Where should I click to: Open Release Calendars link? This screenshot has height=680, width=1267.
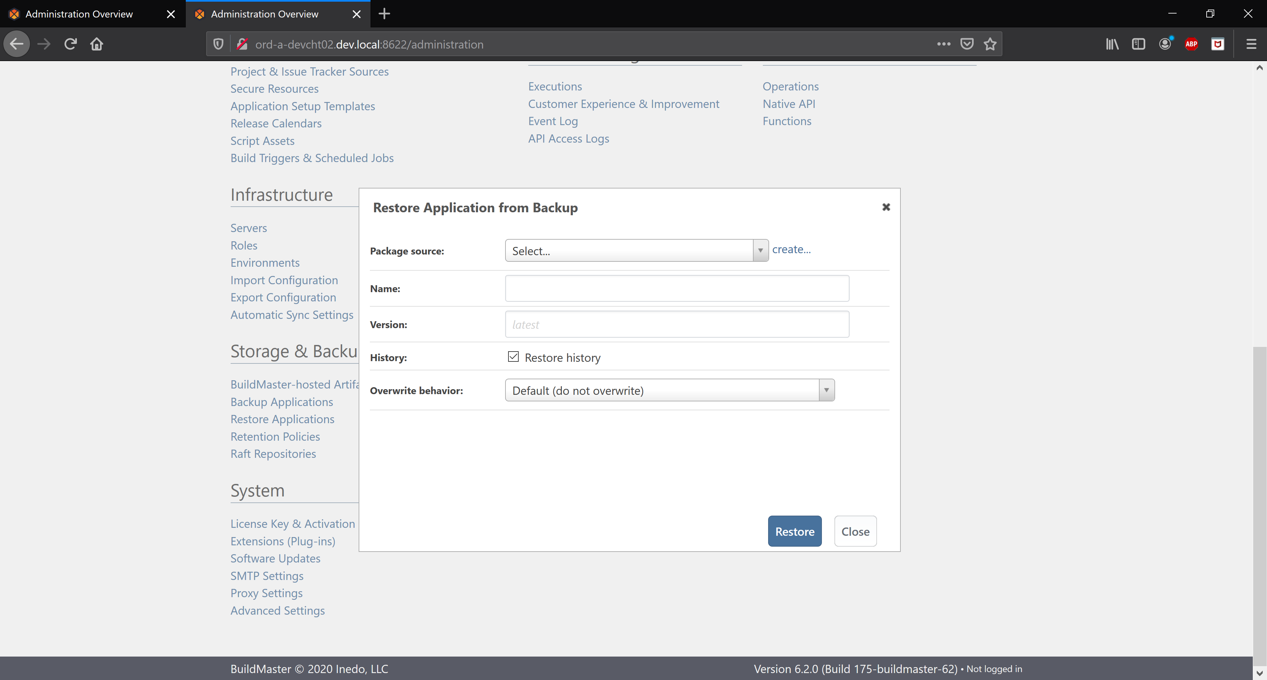point(276,123)
